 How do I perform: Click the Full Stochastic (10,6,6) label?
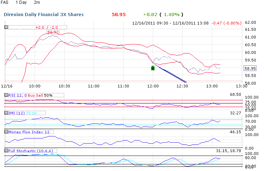[x=31, y=151]
